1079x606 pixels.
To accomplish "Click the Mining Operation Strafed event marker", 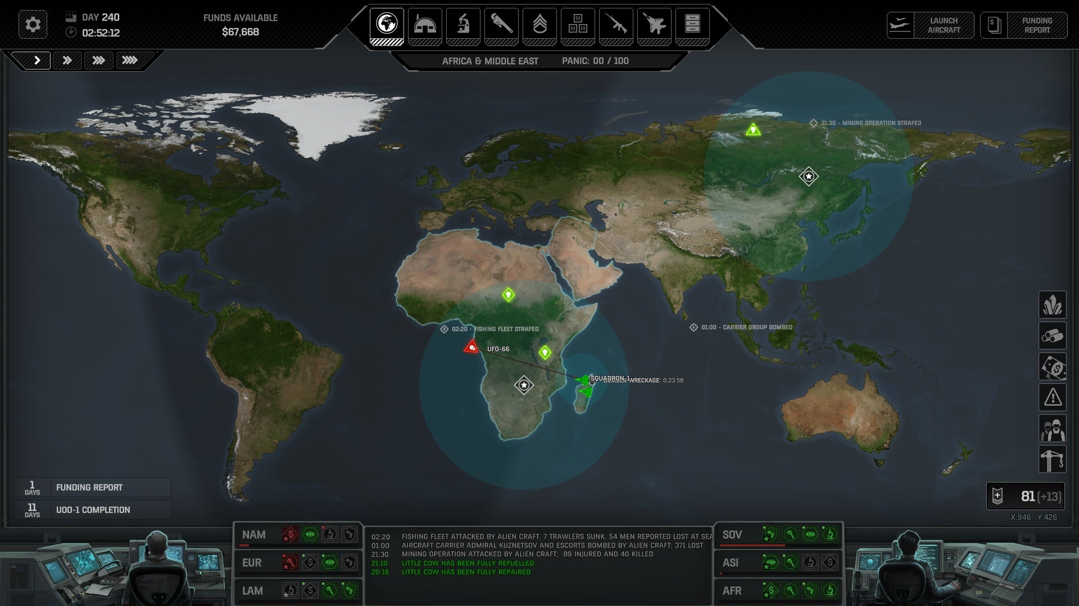I will 813,123.
